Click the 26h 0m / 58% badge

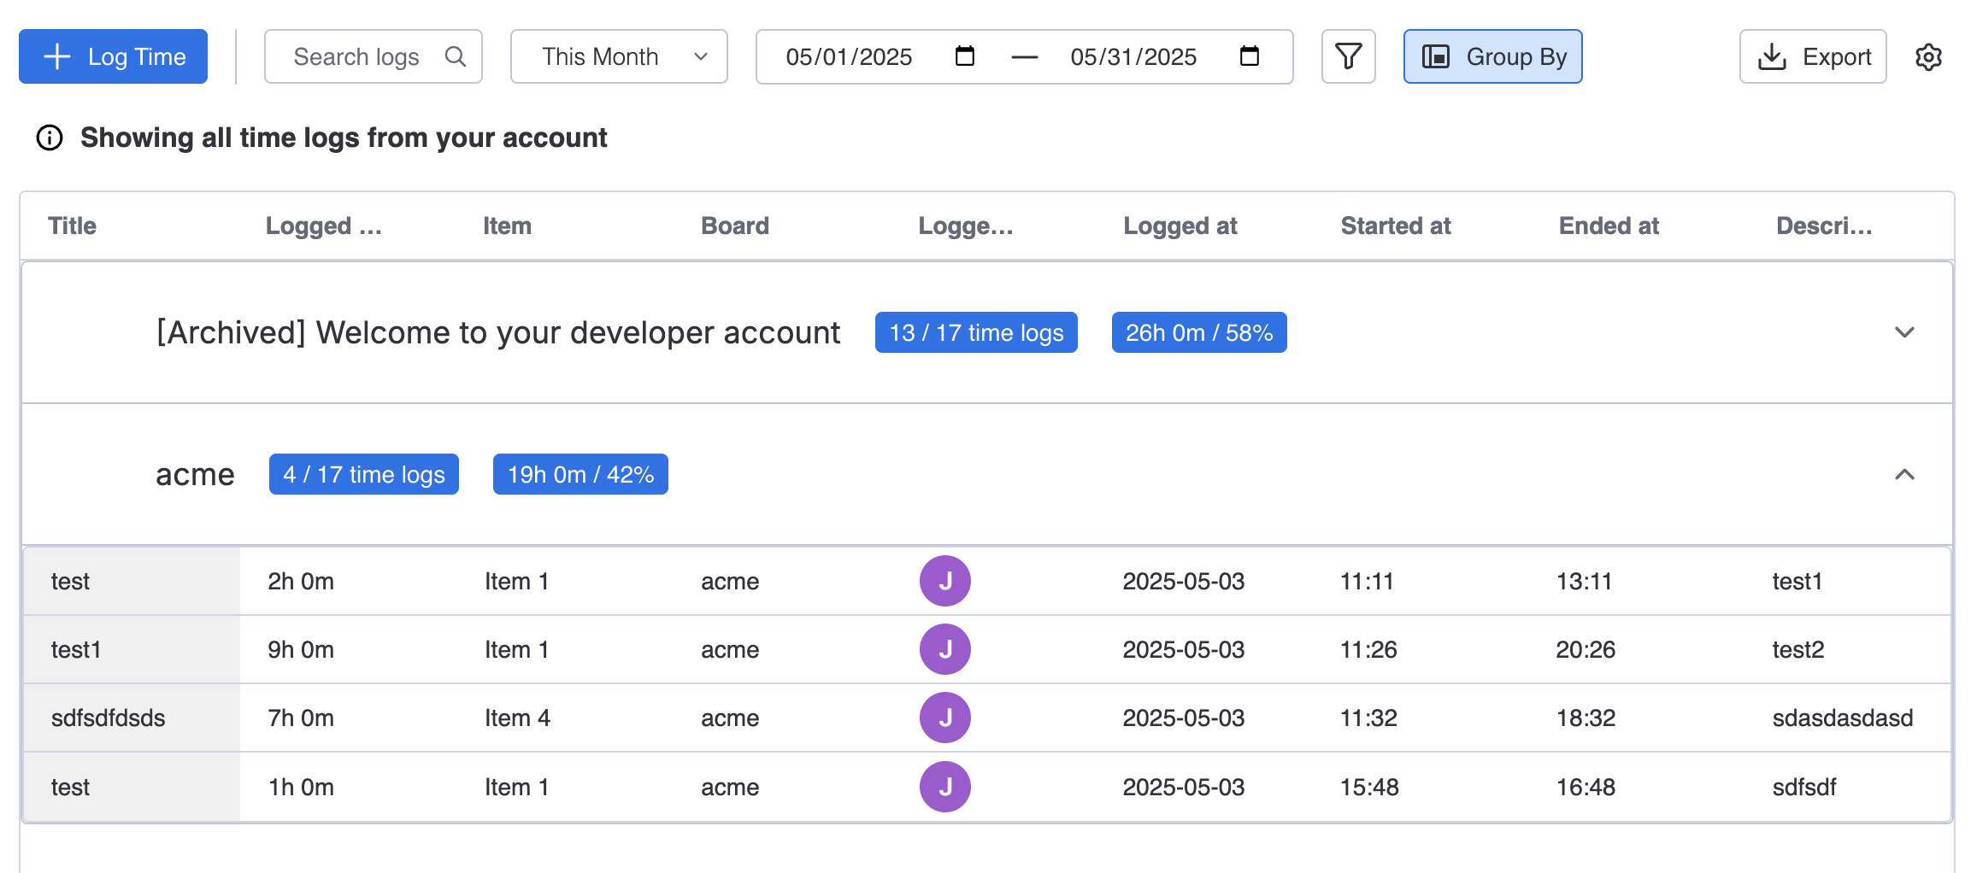1199,332
